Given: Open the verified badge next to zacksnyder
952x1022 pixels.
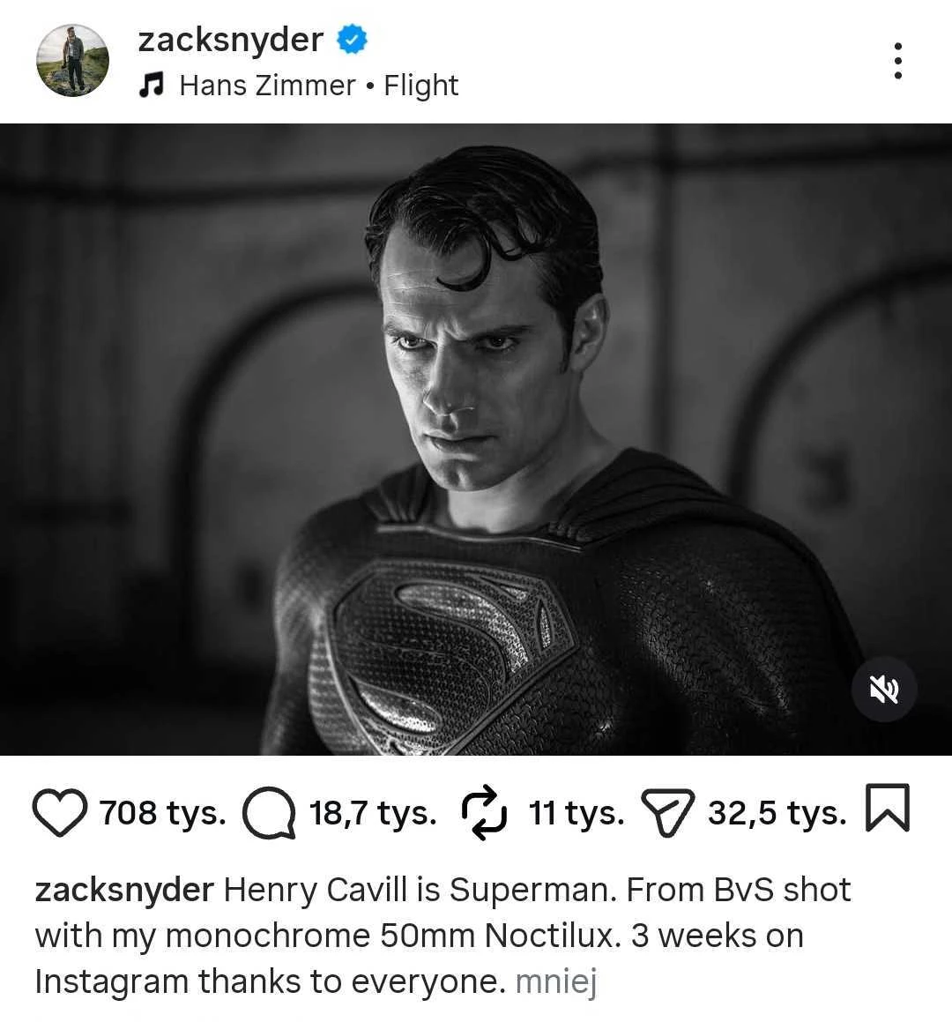Looking at the screenshot, I should coord(352,39).
